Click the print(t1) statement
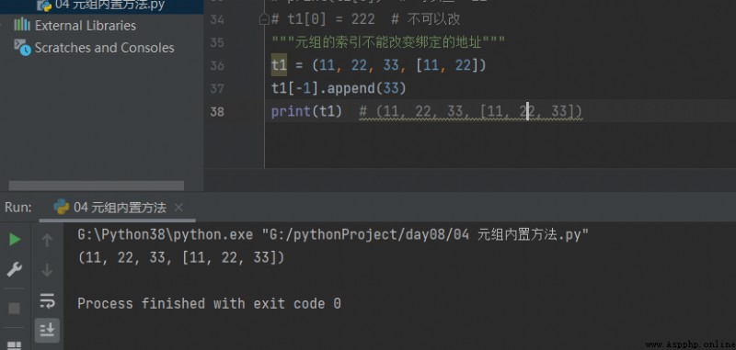Image resolution: width=736 pixels, height=350 pixels. click(x=306, y=111)
